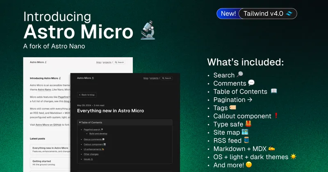Image resolution: width=328 pixels, height=172 pixels.
Task: Open the projects link in dark header
Action: coord(154,78)
